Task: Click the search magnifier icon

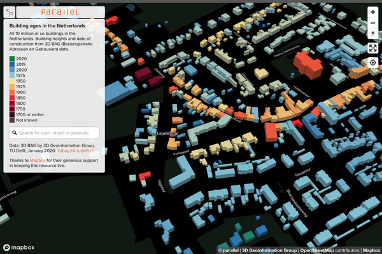Action: click(14, 133)
